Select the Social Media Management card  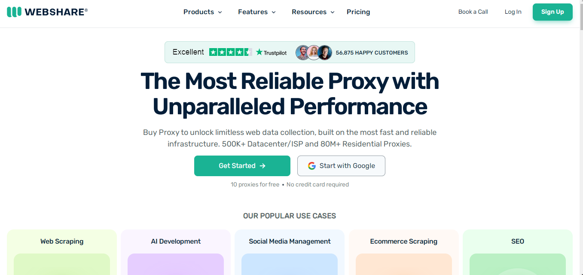pos(290,252)
